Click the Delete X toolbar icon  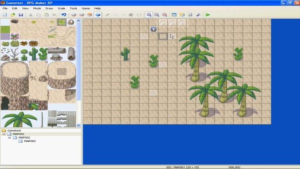(x=54, y=15)
